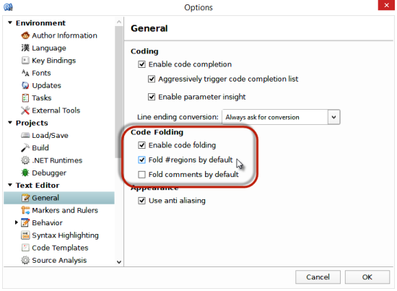397x291 pixels.
Task: Click the Key Bindings icon
Action: pos(25,60)
